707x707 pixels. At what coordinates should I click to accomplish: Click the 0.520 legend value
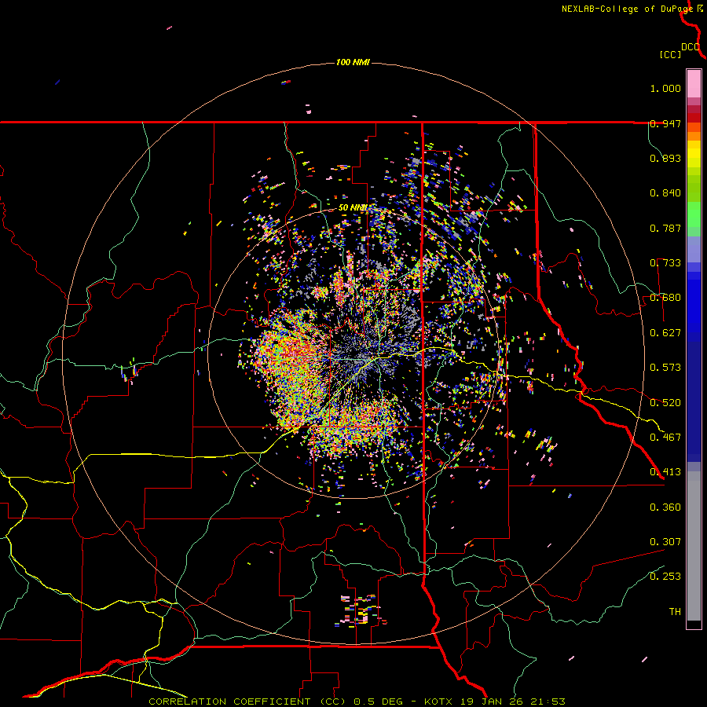[665, 403]
